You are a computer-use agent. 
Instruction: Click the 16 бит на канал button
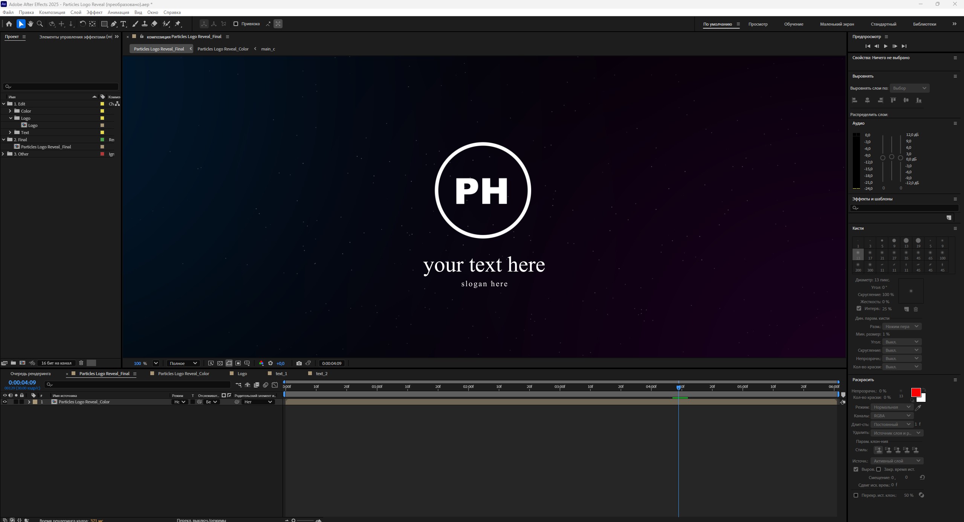click(56, 363)
